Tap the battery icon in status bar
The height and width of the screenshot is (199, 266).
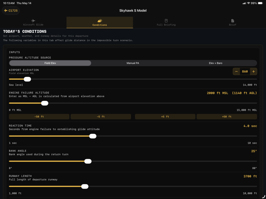[260, 3]
